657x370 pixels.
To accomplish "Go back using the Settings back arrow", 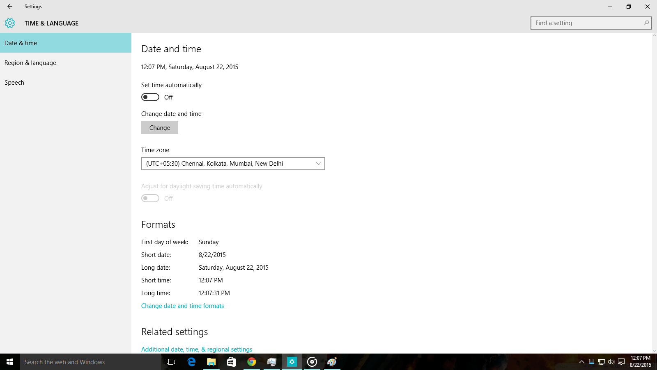I will tap(10, 7).
